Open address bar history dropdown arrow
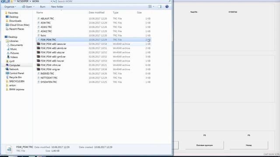Screen dimensions: 280x157 coord(51,1)
